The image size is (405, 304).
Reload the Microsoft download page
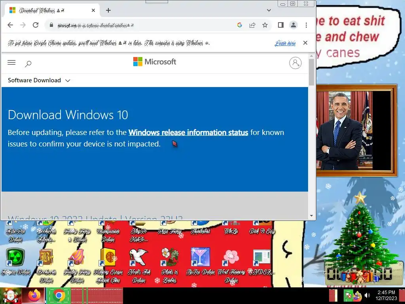coord(36,25)
